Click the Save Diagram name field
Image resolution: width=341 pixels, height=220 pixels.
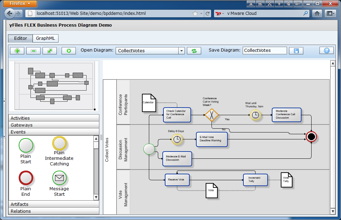(265, 51)
